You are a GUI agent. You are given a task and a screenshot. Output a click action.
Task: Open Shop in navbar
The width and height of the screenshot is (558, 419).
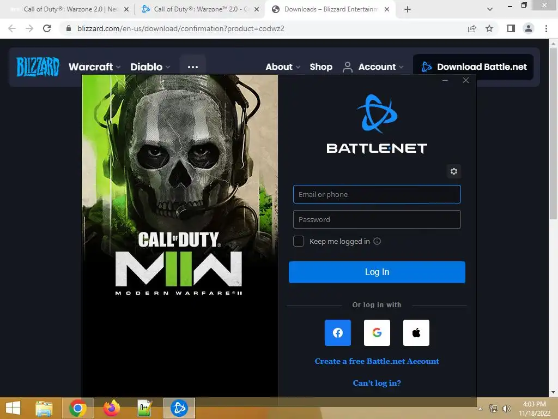click(321, 67)
